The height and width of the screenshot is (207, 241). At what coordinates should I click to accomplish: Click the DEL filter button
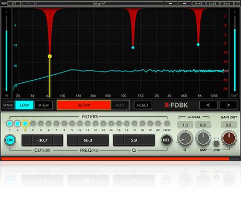tap(166, 140)
